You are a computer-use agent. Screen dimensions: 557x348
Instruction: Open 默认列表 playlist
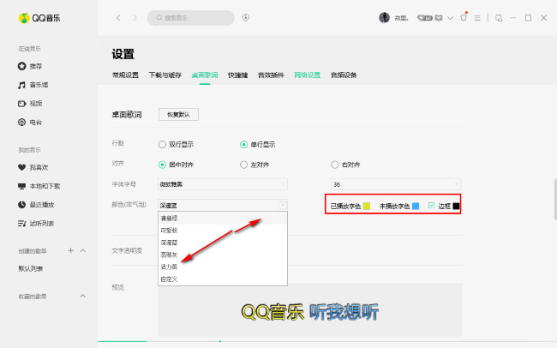click(x=32, y=268)
